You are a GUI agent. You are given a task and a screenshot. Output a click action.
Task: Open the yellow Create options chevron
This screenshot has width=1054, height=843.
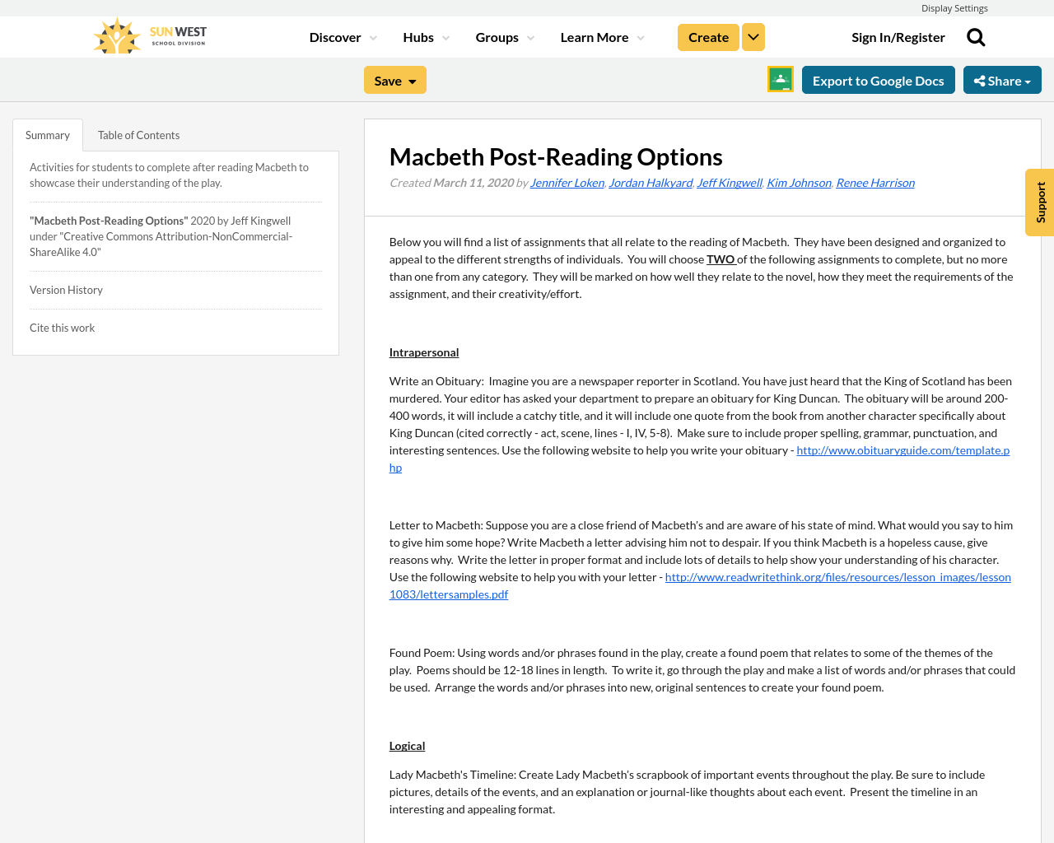pos(753,36)
